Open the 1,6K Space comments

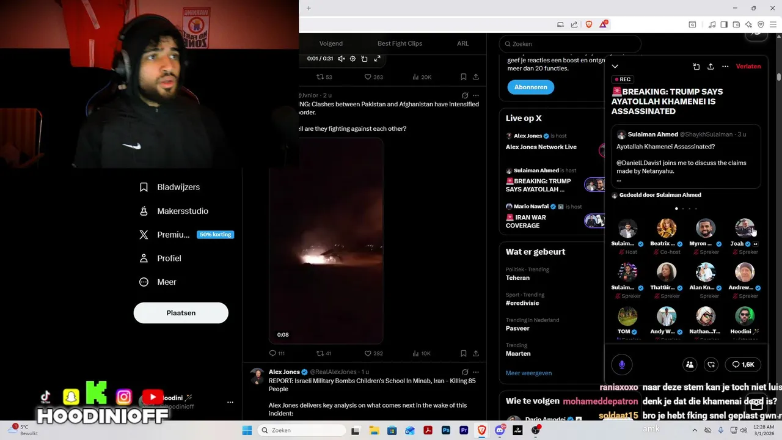pos(743,365)
